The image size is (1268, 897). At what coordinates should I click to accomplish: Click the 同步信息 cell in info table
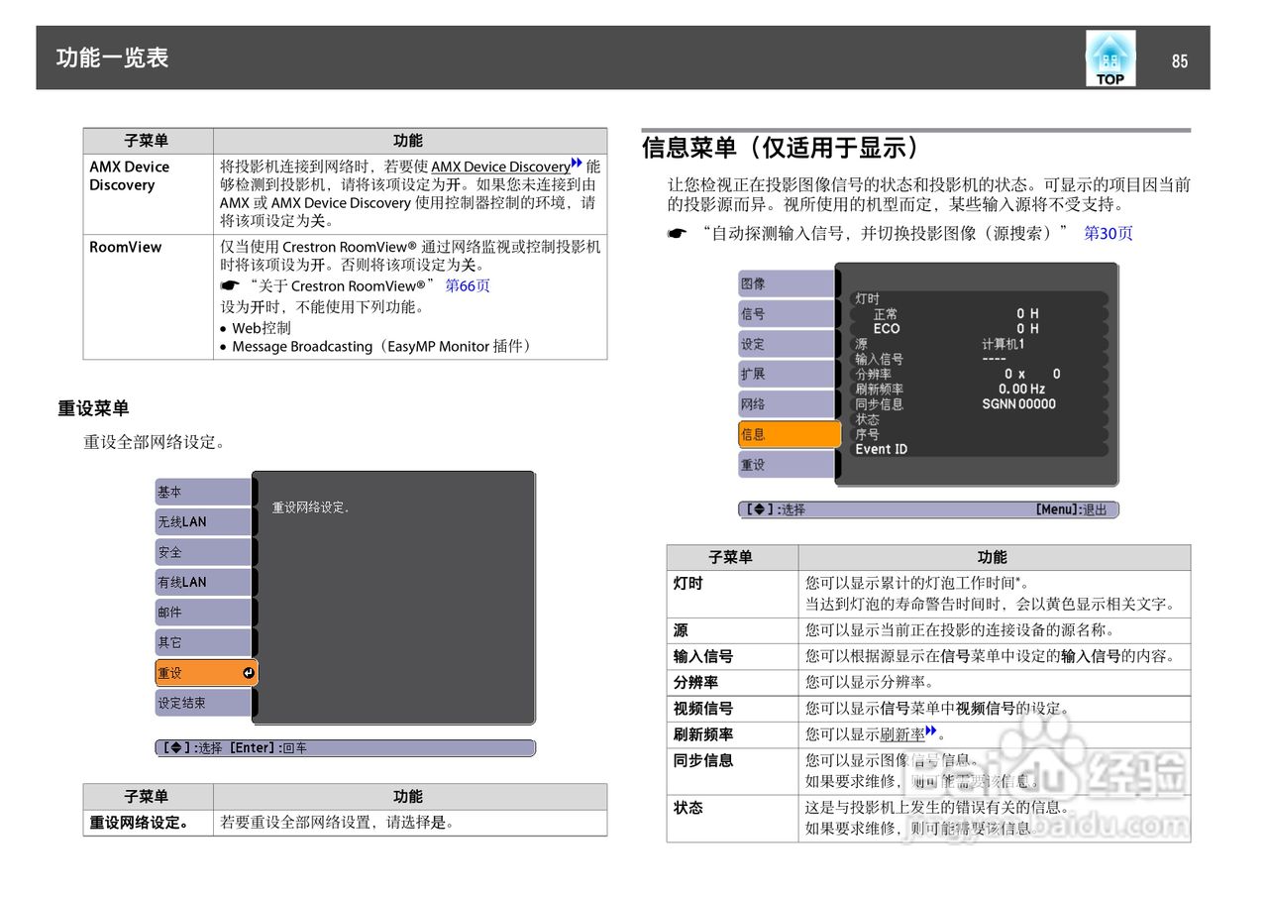732,771
